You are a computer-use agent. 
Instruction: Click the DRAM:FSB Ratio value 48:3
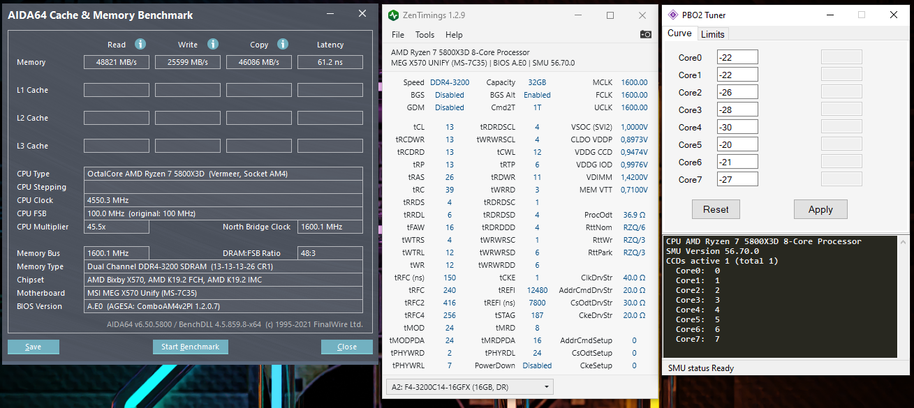pyautogui.click(x=330, y=253)
